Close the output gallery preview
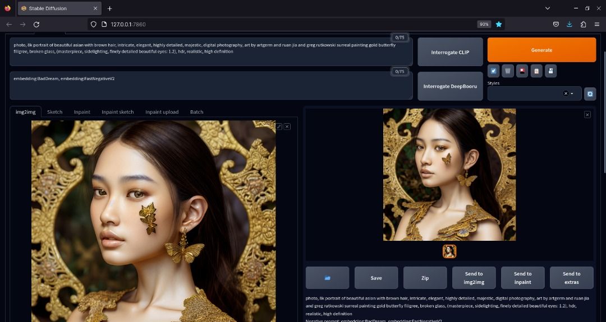 [x=587, y=114]
